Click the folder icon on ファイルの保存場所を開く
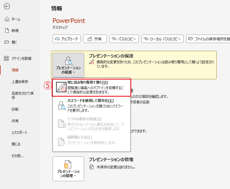230x189 pixels. pyautogui.click(x=191, y=39)
